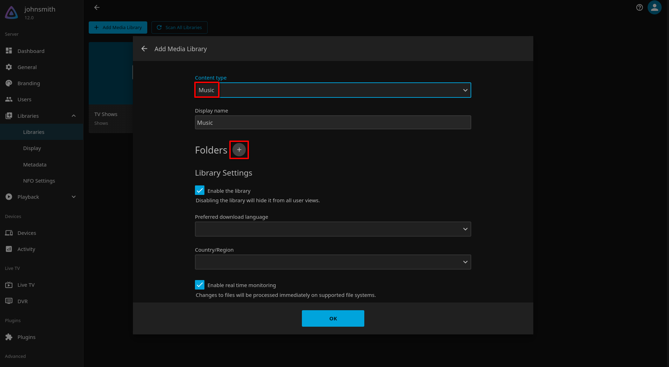669x367 pixels.
Task: Open the Metadata sidebar item
Action: [x=42, y=164]
